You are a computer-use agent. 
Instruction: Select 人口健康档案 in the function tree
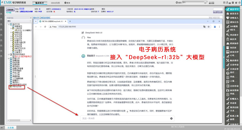(x=18, y=78)
